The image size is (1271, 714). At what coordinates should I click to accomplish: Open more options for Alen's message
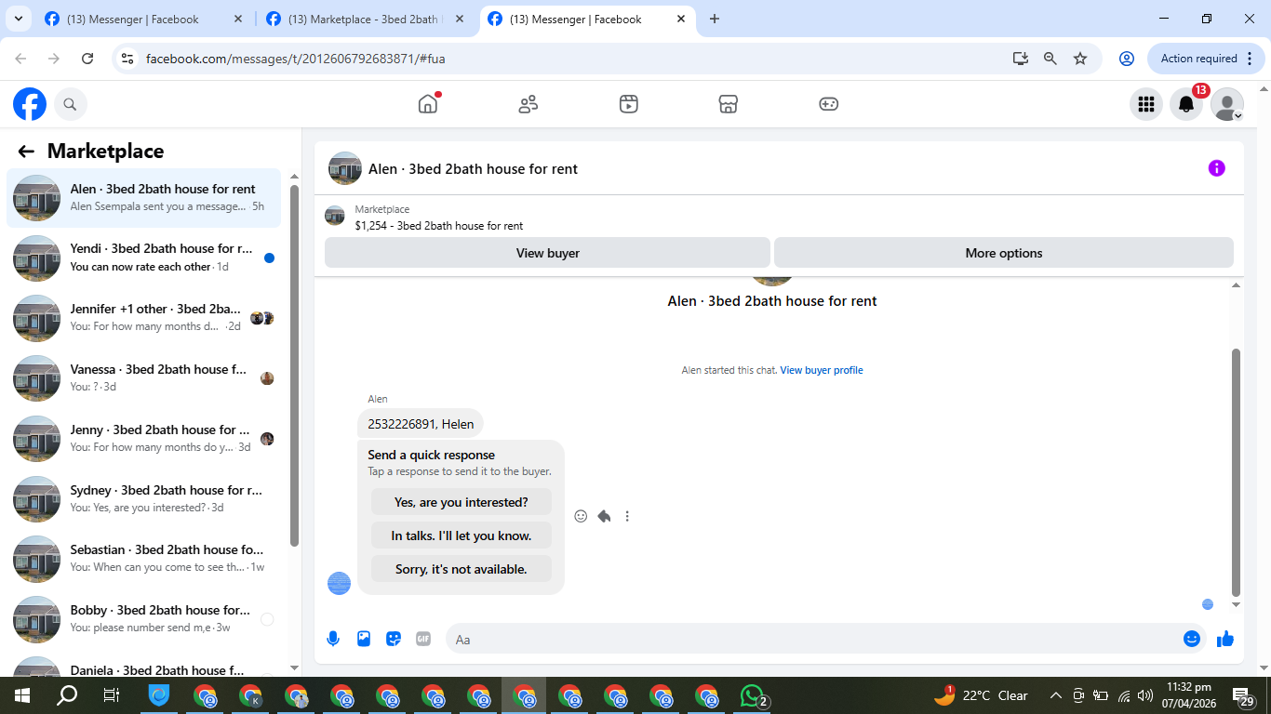point(627,516)
